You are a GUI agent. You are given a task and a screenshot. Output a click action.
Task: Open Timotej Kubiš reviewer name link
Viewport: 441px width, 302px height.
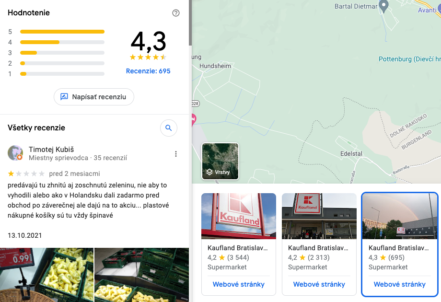pyautogui.click(x=51, y=149)
